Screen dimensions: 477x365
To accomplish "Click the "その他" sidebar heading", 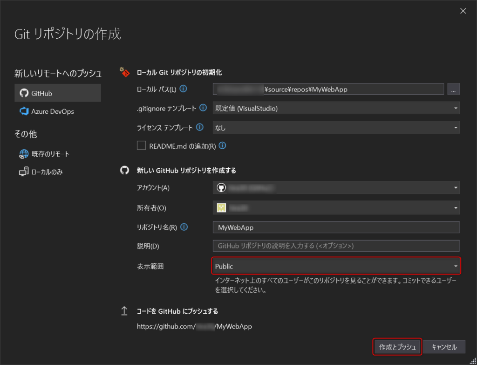I will [x=26, y=134].
